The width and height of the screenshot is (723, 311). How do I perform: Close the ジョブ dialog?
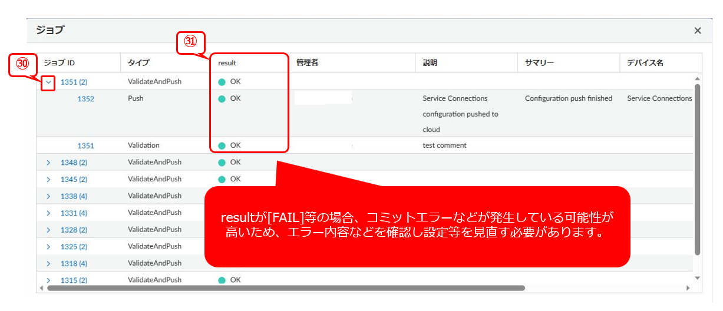(x=698, y=31)
